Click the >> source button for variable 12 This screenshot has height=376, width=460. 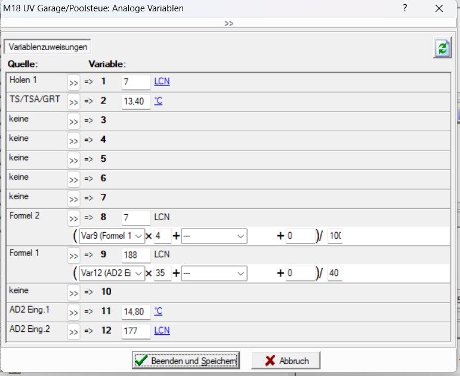pyautogui.click(x=73, y=331)
